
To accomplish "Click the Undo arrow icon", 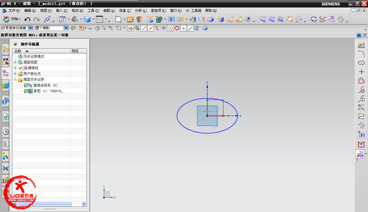I will (27, 19).
